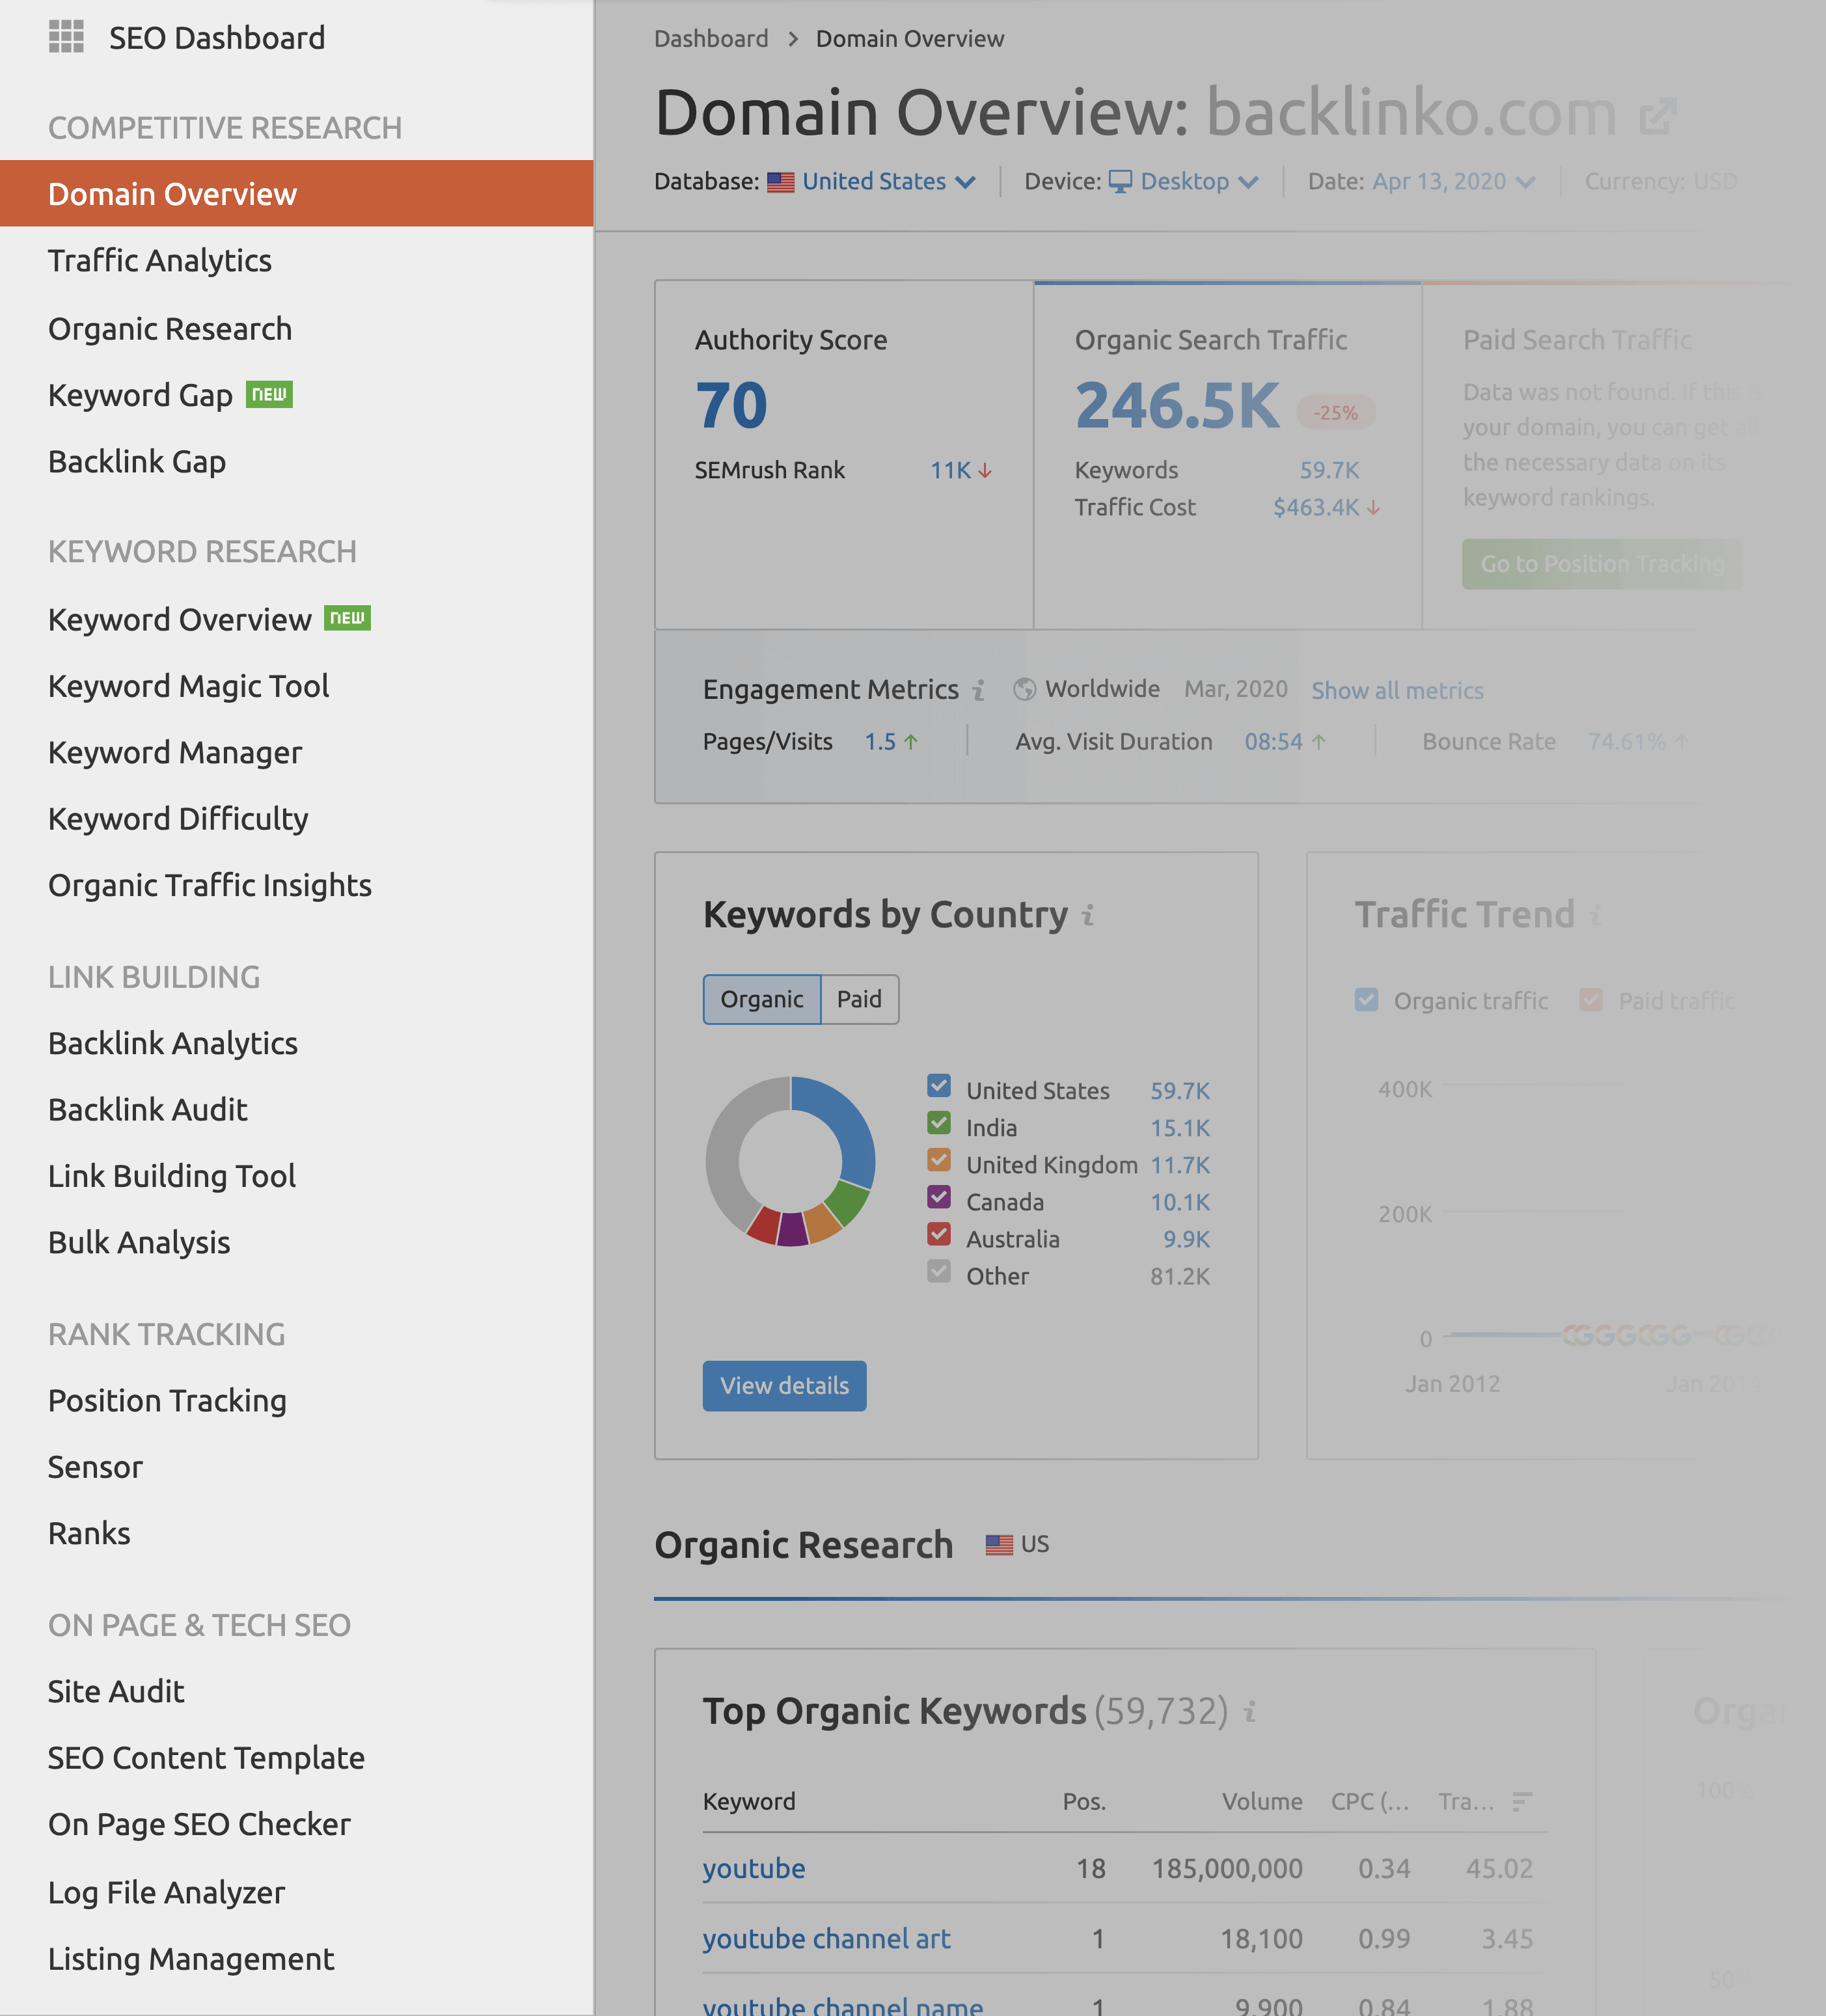Click the View details button
Screen dimensions: 1826x2016
pos(785,1386)
